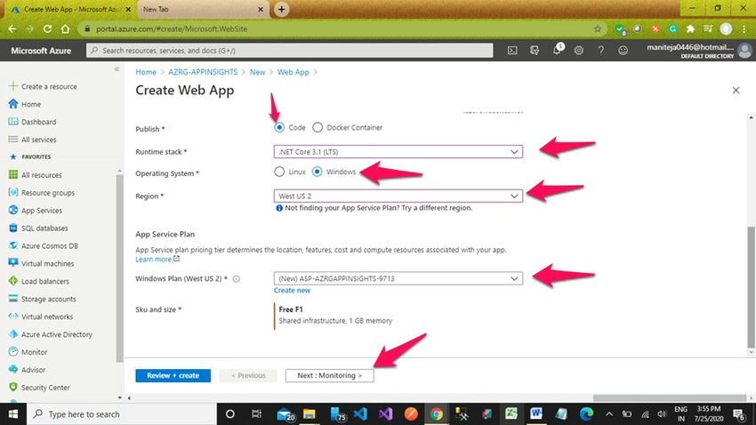The image size is (756, 425).
Task: Open a new browser tab
Action: [282, 9]
